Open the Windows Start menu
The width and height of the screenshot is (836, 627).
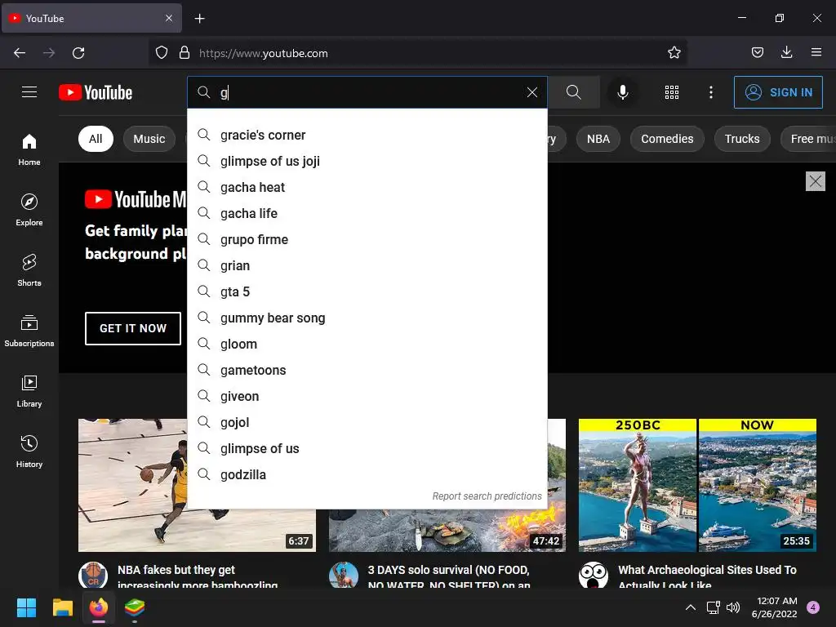point(26,607)
